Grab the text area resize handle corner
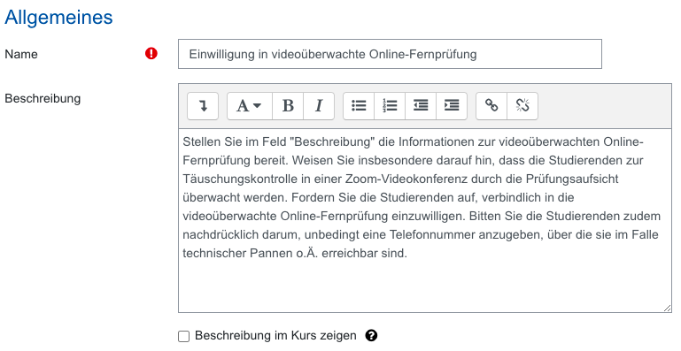Screen dimensions: 681x351 coord(667,308)
